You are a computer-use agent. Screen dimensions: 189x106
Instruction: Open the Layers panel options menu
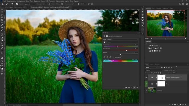coord(188,64)
